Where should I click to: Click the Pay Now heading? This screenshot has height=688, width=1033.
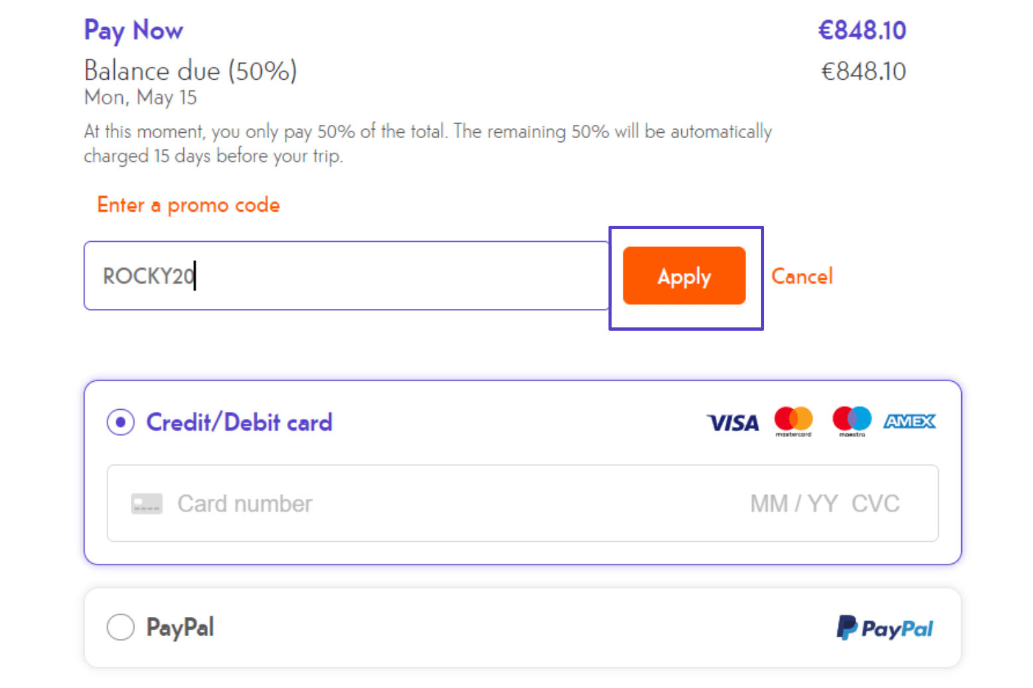(133, 31)
